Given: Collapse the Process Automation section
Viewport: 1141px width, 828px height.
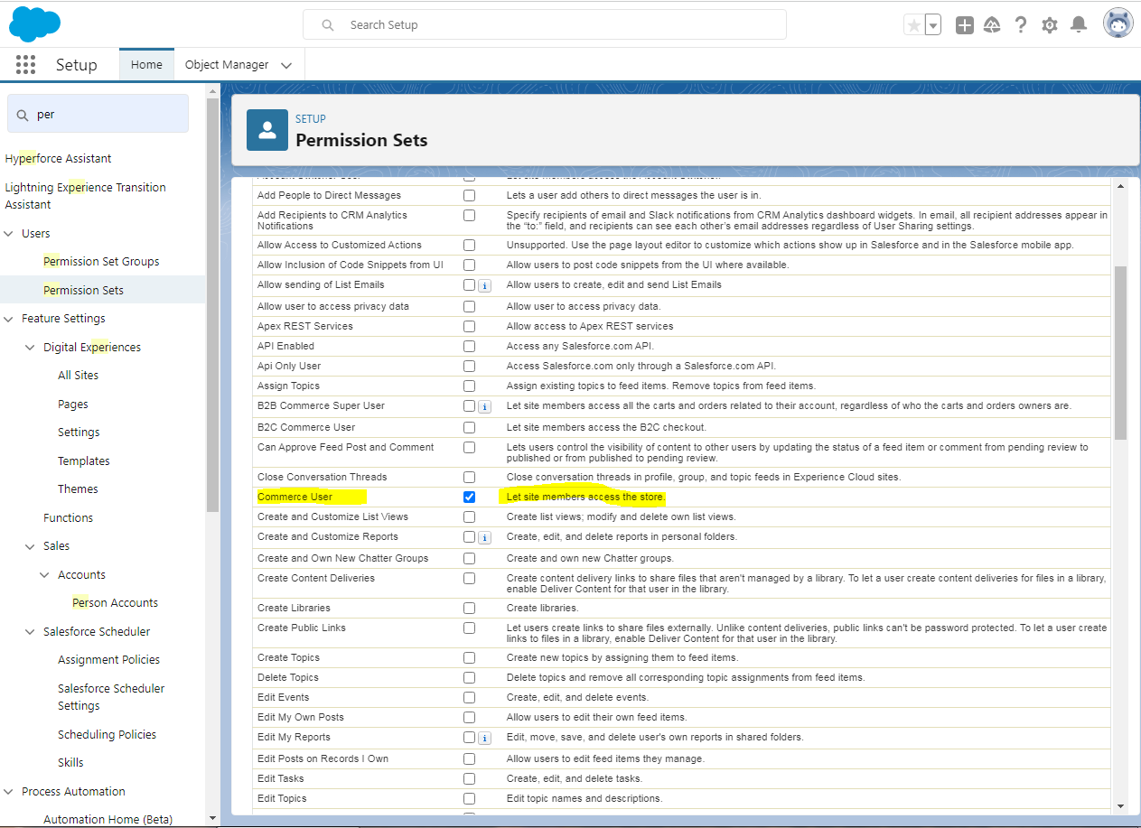Looking at the screenshot, I should [10, 791].
